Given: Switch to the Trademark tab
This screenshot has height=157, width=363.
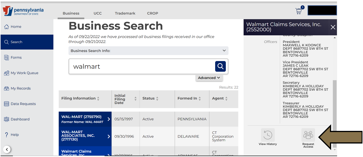Looking at the screenshot, I should point(125,13).
